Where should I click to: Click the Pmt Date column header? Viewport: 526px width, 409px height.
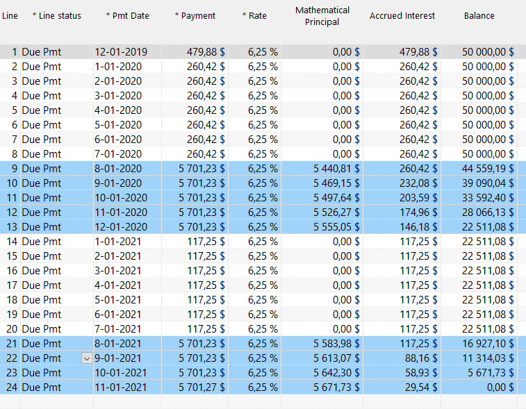127,16
